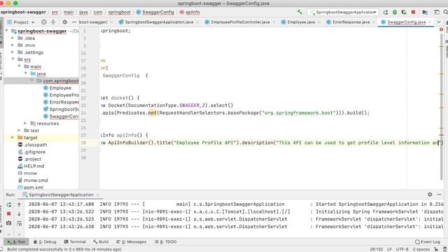Open the Messages tool window
Screen dimensions: 448x252
(x=131, y=241)
